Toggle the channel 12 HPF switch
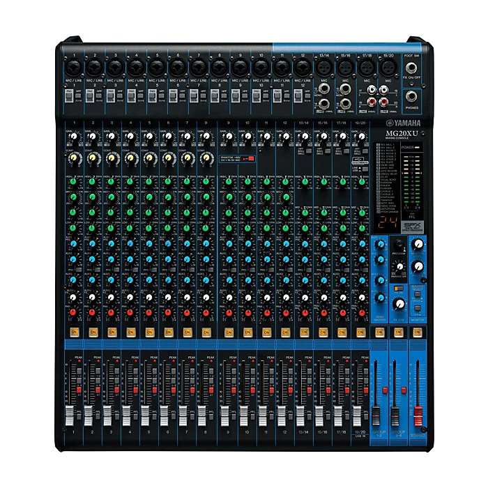The height and width of the screenshot is (488, 488). (x=307, y=96)
